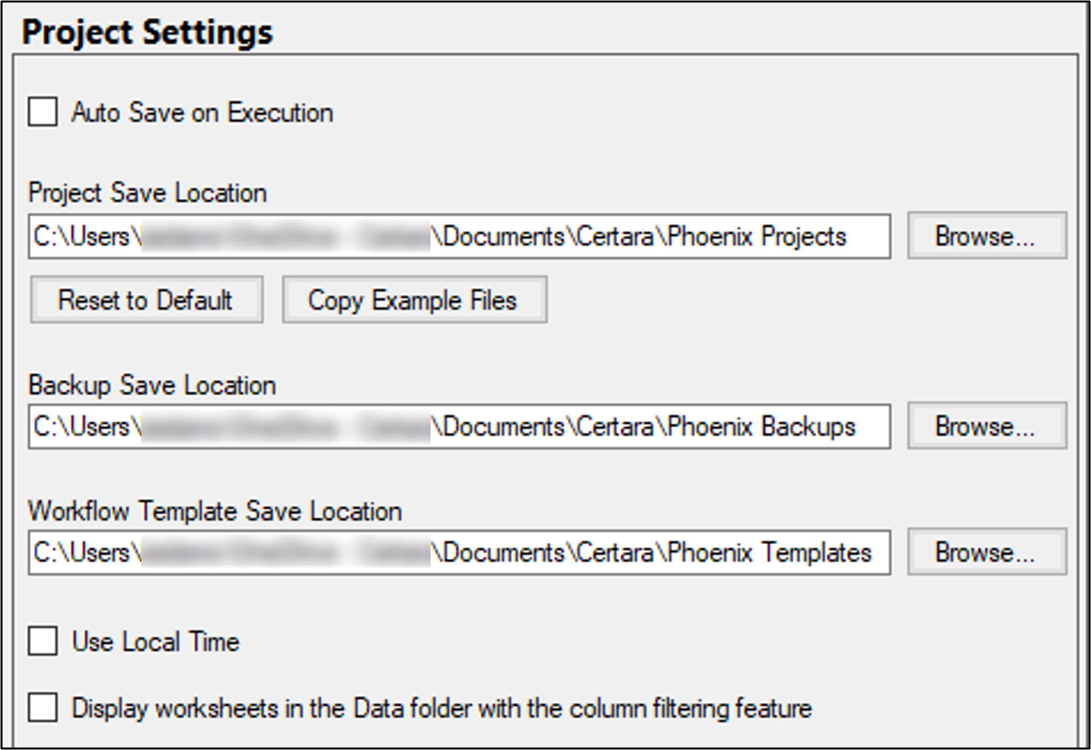Click the Backup Save Location label
Image resolution: width=1091 pixels, height=750 pixels.
152,385
